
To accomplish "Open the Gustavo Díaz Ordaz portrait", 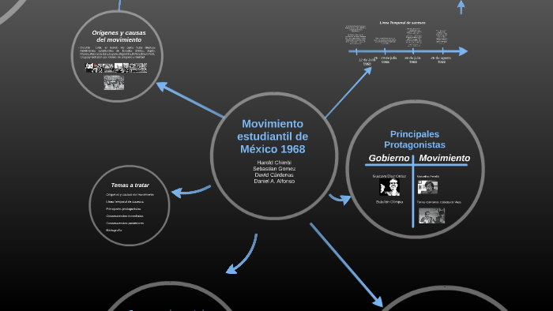I will coord(389,187).
